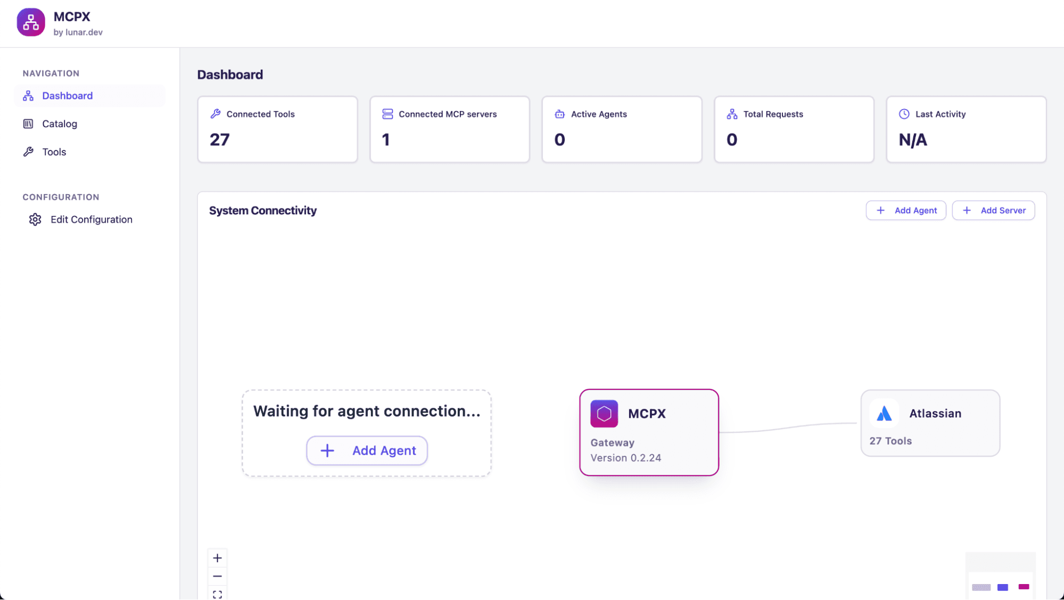Click the Atlassian logo icon

(x=884, y=413)
